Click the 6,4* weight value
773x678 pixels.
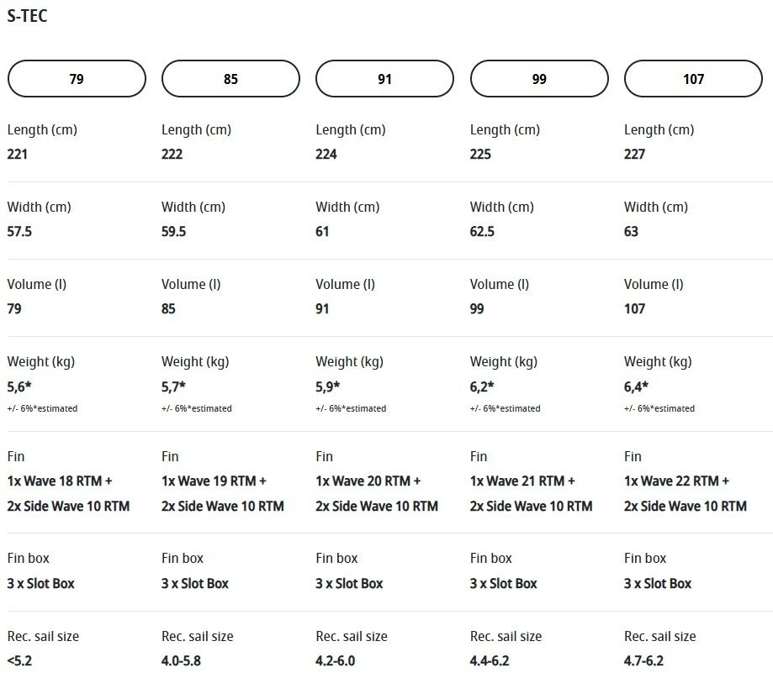(637, 386)
